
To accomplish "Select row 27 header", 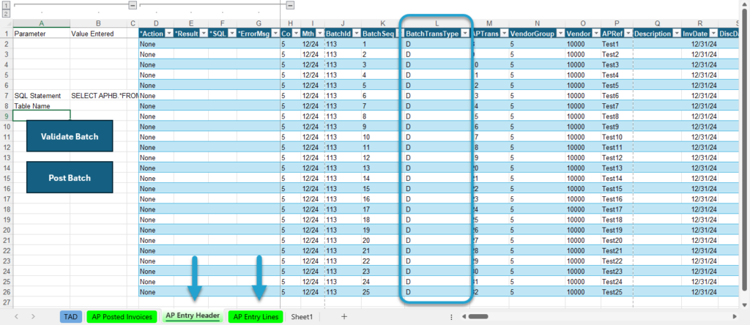I will point(6,302).
